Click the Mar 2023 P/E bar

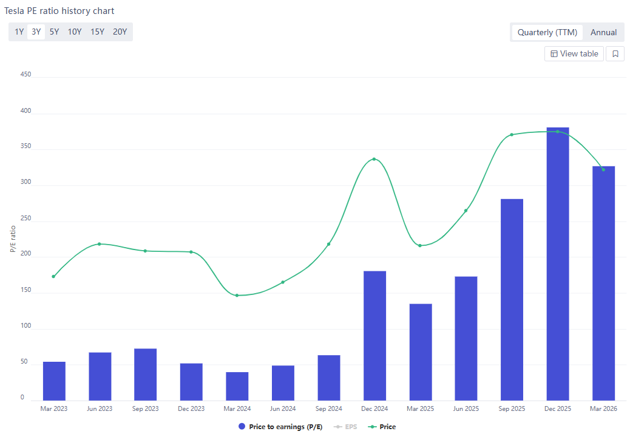coord(54,381)
